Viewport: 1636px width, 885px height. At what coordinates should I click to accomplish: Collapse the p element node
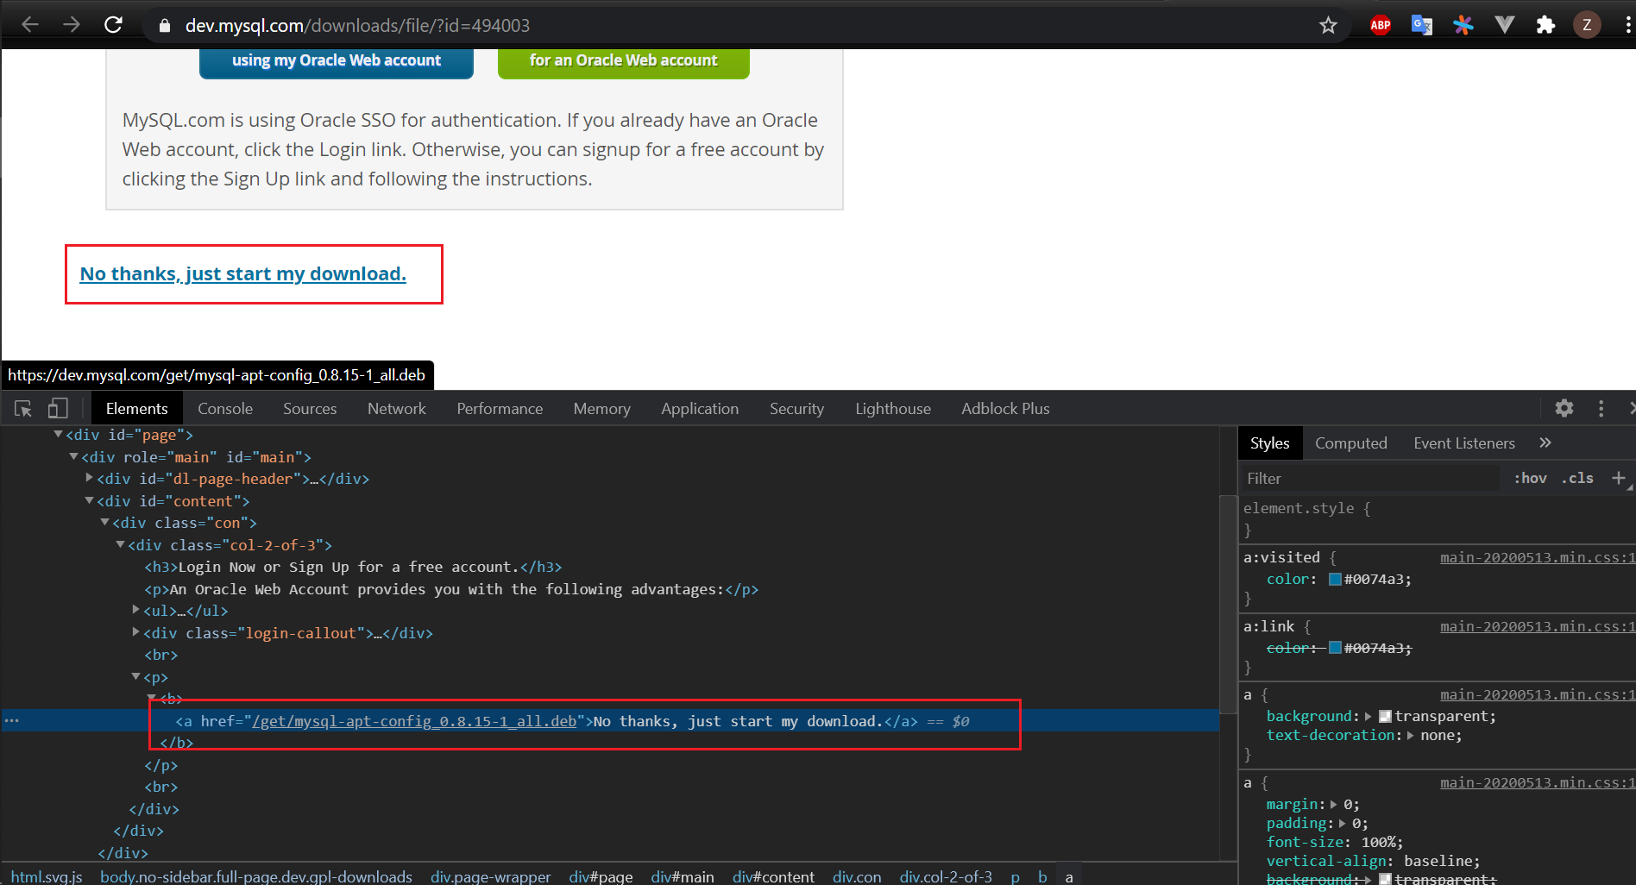click(x=135, y=676)
